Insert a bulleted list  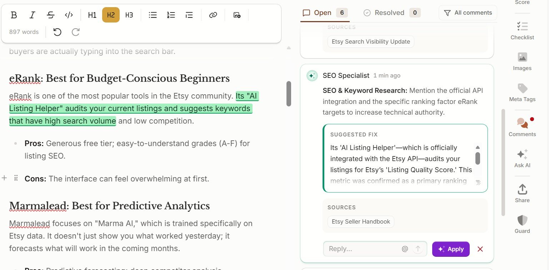coord(153,15)
